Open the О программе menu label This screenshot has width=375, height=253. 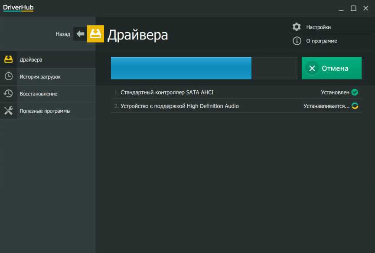click(321, 41)
